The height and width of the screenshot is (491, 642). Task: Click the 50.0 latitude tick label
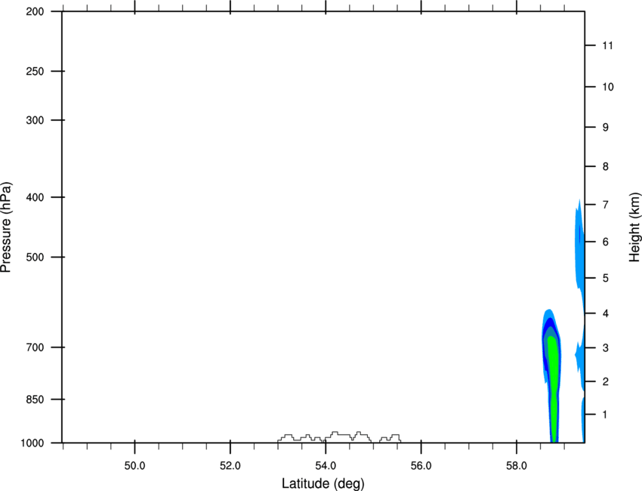[x=134, y=466]
